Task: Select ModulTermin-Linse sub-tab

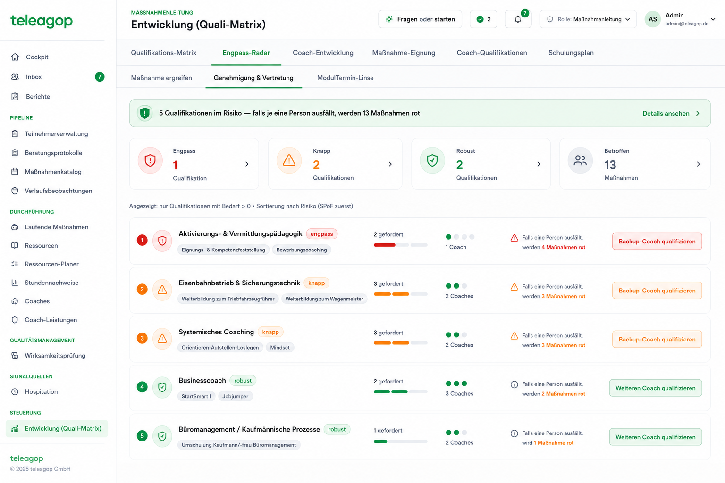Action: (x=345, y=78)
